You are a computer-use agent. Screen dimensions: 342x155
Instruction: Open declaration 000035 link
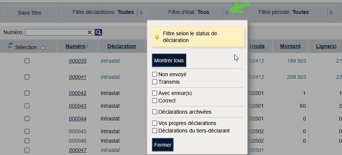pos(78,61)
